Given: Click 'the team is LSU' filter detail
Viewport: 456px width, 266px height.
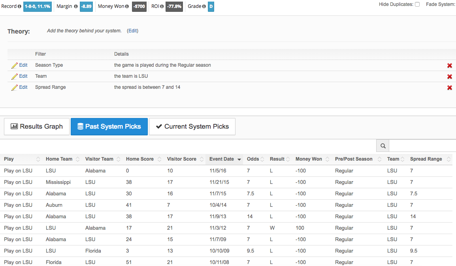Looking at the screenshot, I should [x=131, y=76].
